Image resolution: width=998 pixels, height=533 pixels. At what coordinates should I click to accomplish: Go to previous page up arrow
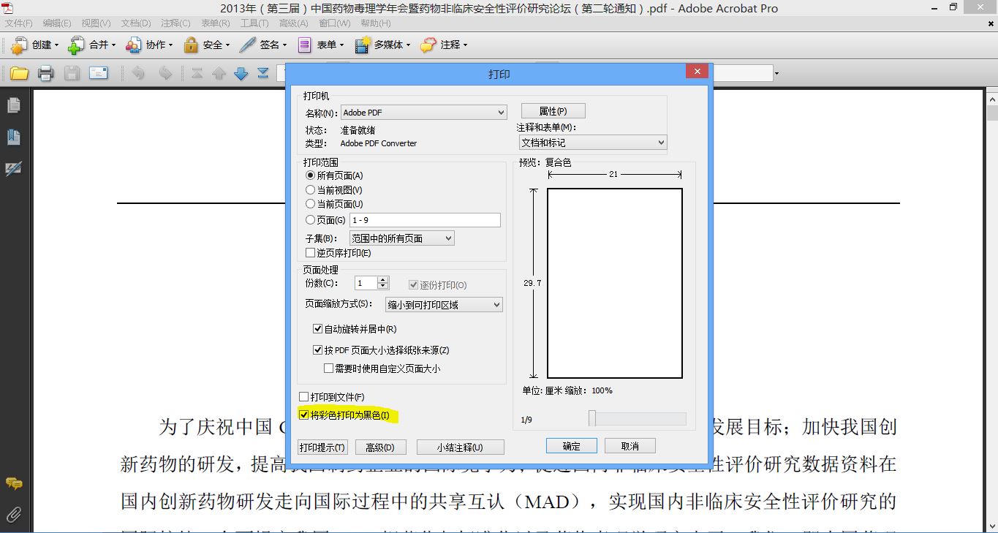pos(219,73)
